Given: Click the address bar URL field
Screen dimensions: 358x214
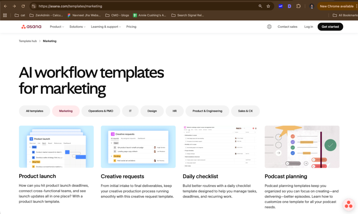Looking at the screenshot, I should pyautogui.click(x=140, y=6).
